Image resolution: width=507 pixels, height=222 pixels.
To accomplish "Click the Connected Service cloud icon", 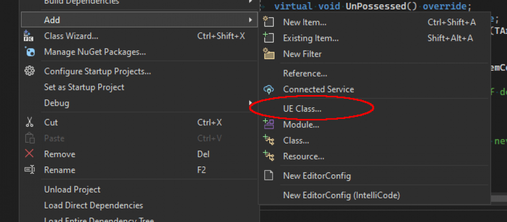I will 268,89.
